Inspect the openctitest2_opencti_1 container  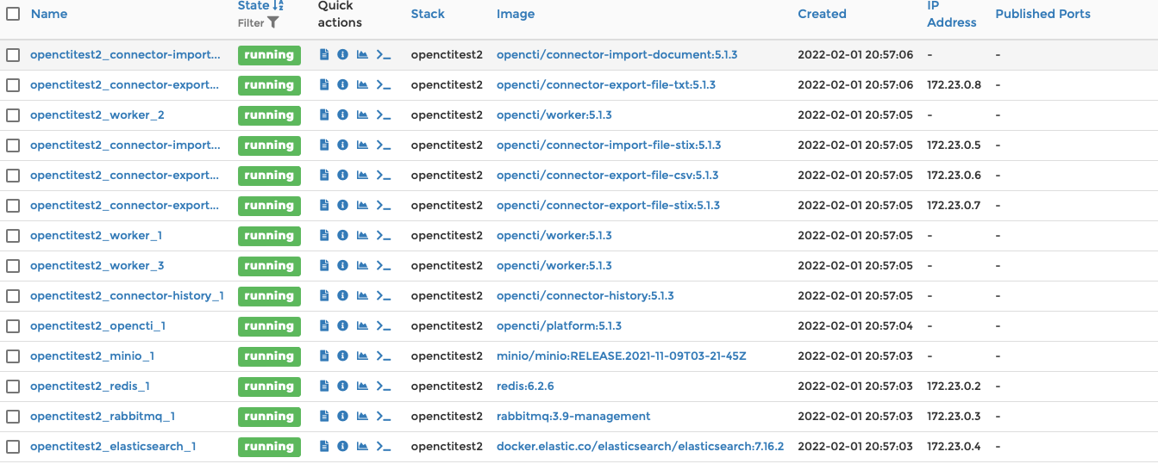[x=342, y=325]
